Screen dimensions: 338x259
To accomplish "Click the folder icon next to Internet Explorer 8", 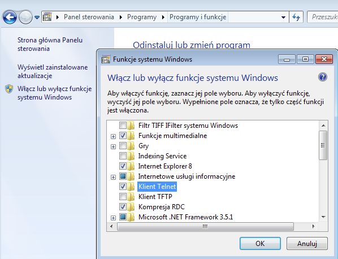I will (x=131, y=166).
